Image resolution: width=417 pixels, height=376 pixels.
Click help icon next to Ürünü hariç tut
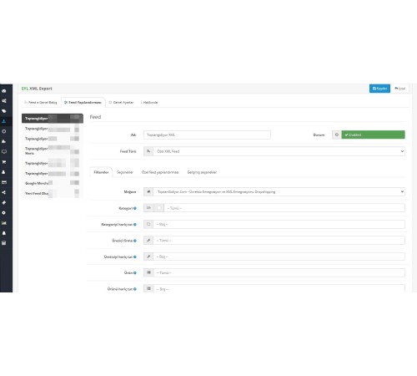135,289
